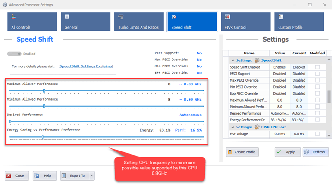
Task: Select Energy Performance Pr... row name
Action: (x=249, y=120)
